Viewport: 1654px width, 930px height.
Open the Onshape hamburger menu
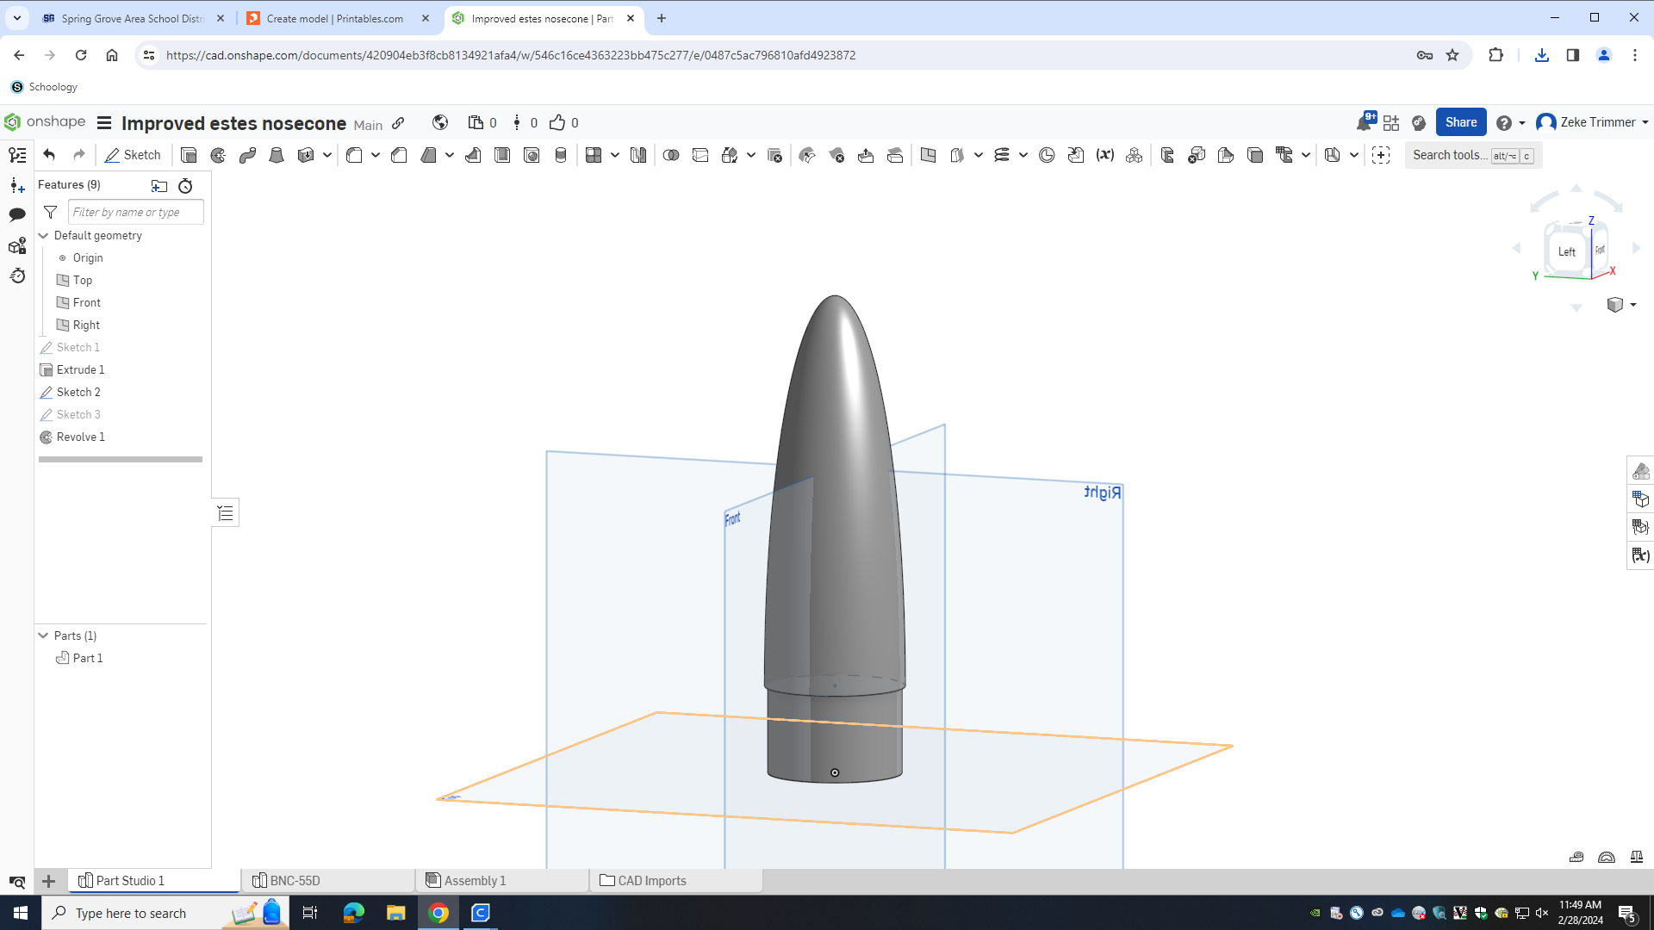(x=104, y=122)
